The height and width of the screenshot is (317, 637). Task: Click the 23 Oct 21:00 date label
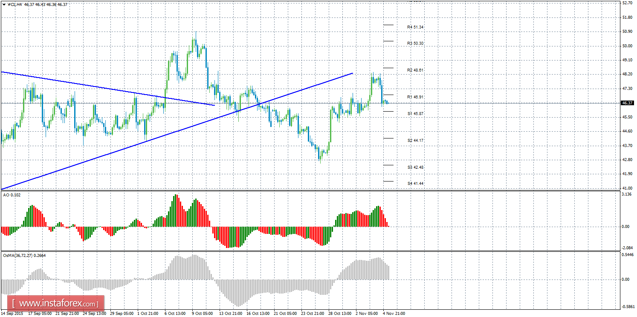[x=313, y=314]
